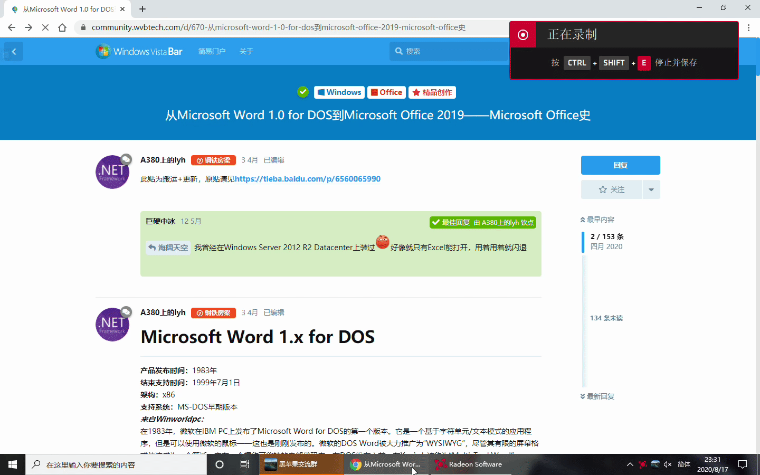760x475 pixels.
Task: Open the Cortana circle icon
Action: click(220, 464)
